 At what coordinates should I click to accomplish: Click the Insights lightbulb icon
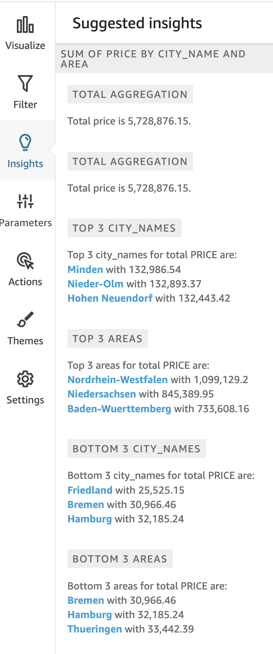tap(25, 143)
